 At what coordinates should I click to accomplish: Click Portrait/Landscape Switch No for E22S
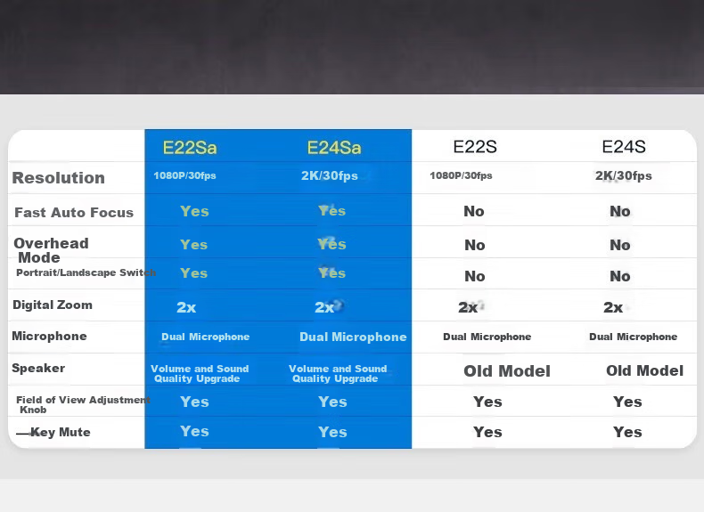pyautogui.click(x=475, y=276)
